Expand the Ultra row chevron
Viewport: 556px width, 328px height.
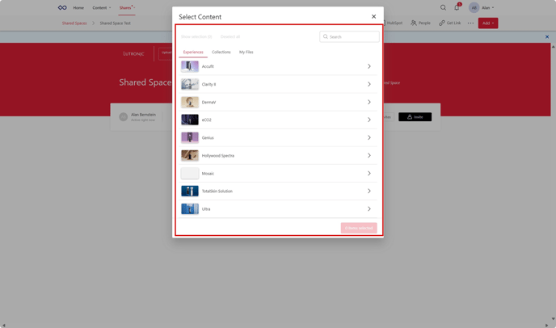[x=369, y=208]
